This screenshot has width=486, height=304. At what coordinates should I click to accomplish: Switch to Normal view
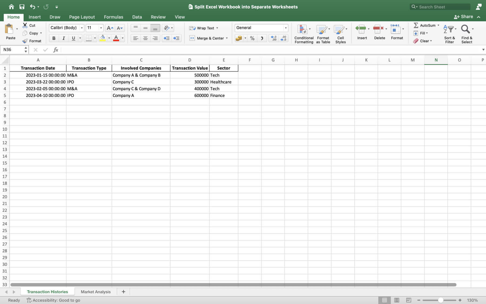[x=384, y=300]
